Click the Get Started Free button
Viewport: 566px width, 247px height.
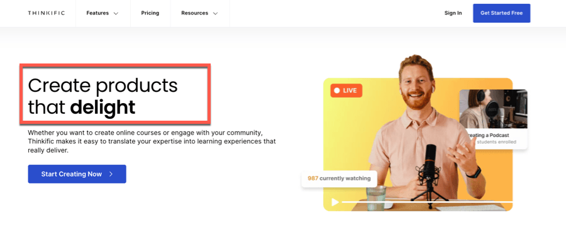tap(501, 13)
